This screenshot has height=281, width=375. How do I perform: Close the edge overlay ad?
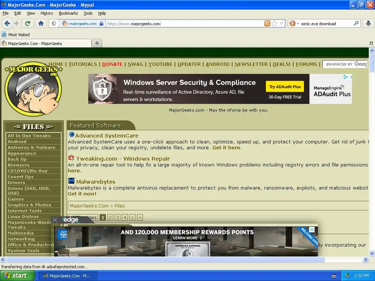pos(55,220)
